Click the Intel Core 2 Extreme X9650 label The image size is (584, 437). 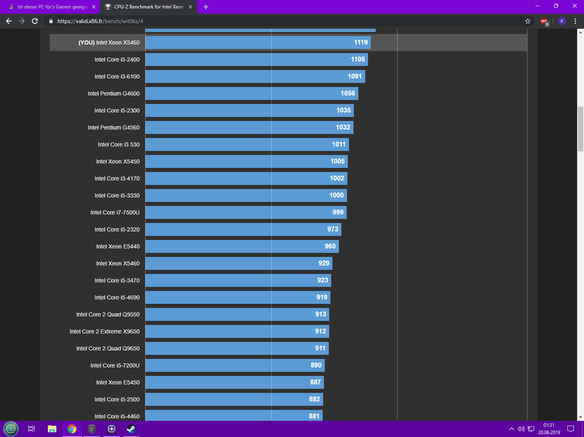pyautogui.click(x=104, y=331)
